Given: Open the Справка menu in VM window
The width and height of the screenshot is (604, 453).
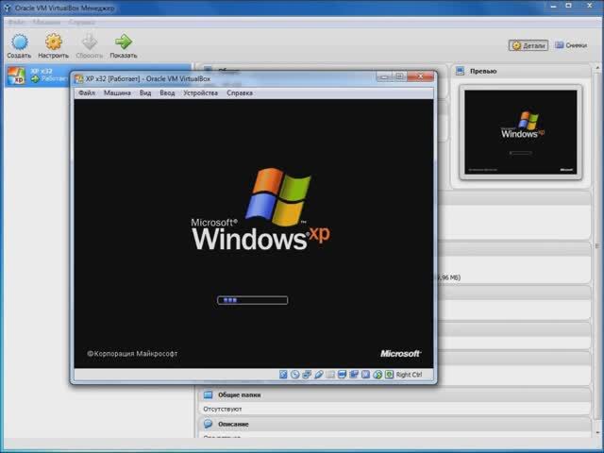Looking at the screenshot, I should tap(240, 92).
